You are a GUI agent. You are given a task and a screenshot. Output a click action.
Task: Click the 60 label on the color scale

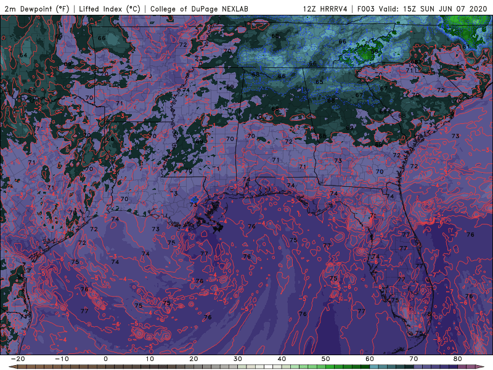pos(370,359)
